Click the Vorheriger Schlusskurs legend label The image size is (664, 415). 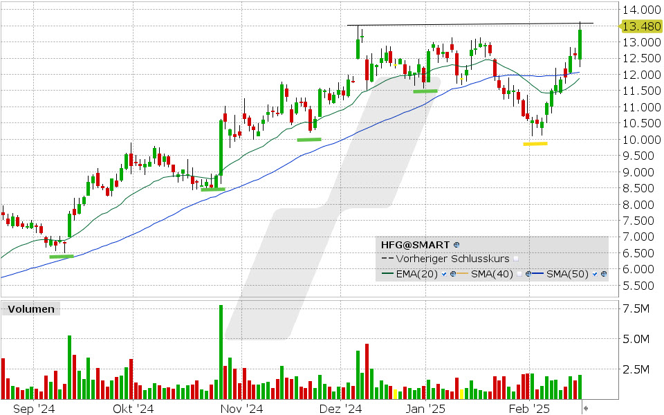coord(452,259)
